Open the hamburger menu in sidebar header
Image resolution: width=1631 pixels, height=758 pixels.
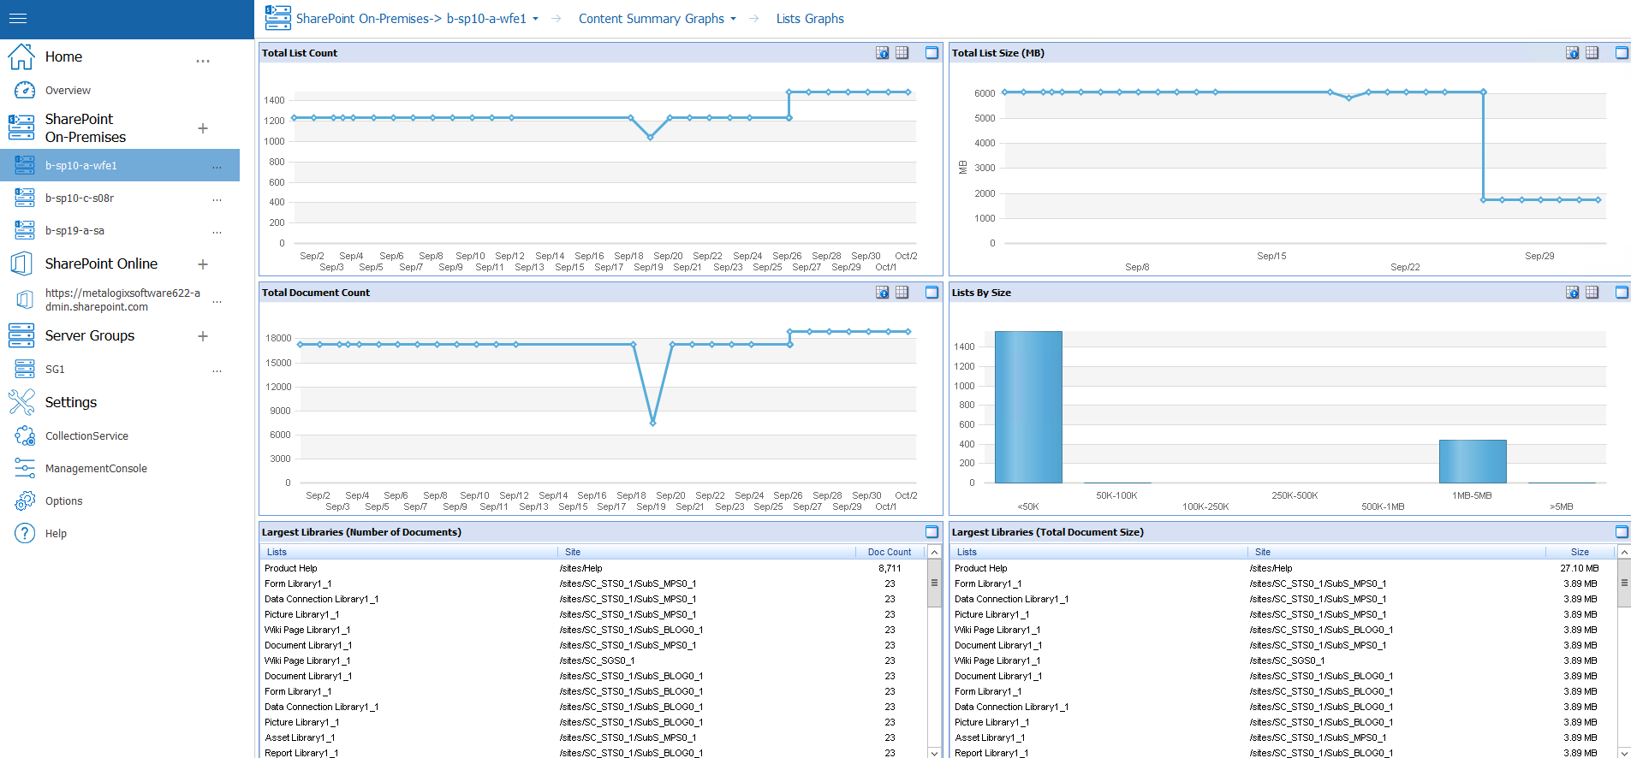pos(18,18)
